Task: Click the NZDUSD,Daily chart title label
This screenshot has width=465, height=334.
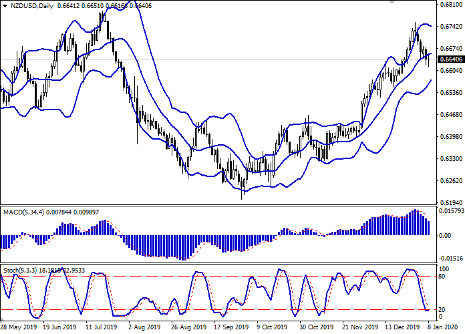Action: [x=31, y=6]
